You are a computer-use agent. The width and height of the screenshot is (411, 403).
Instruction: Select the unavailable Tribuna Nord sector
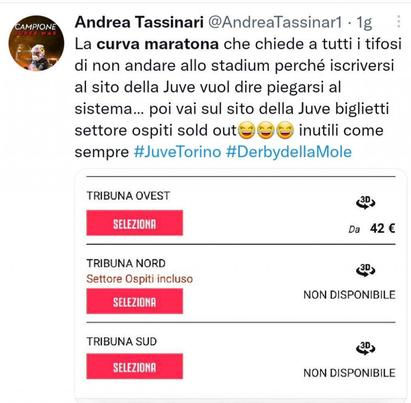[134, 301]
